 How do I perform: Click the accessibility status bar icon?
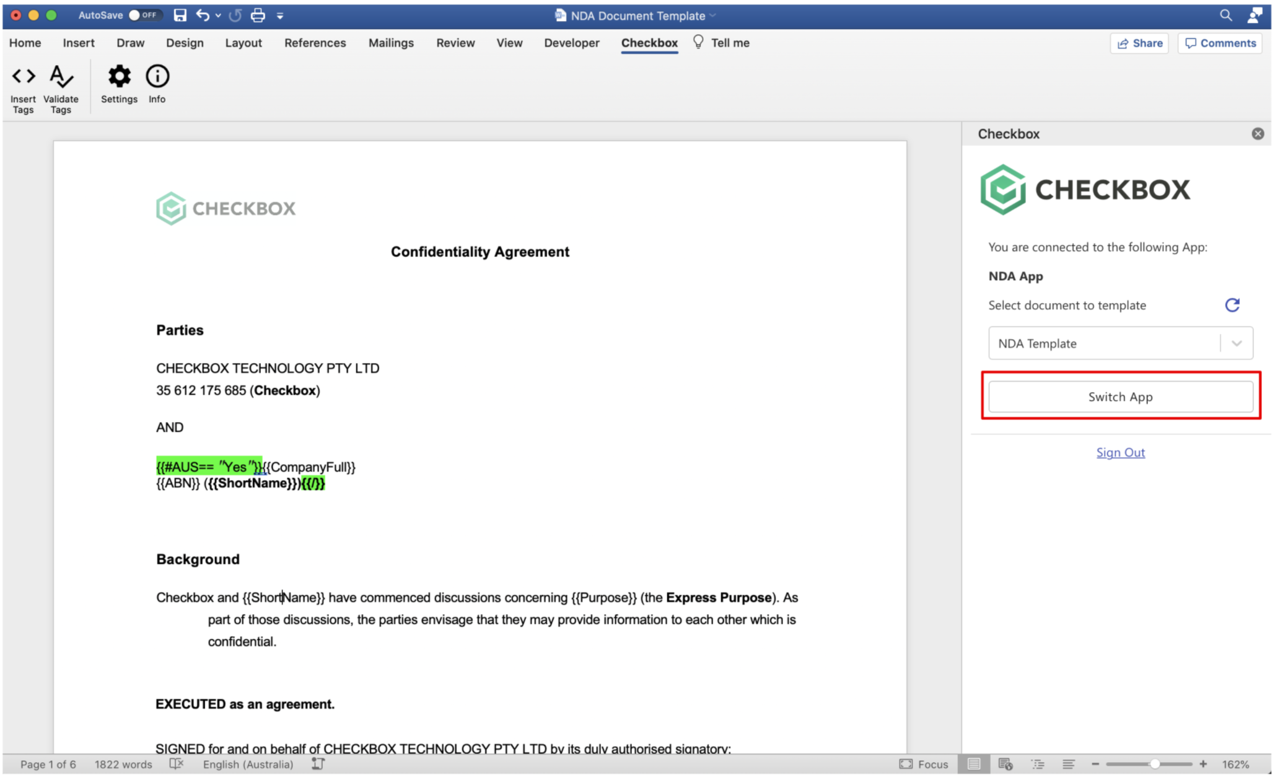point(318,764)
